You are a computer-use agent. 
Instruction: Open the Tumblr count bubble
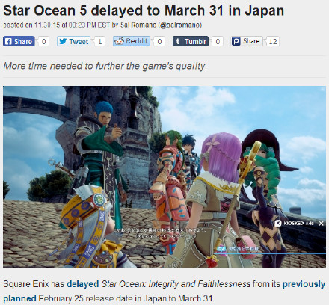coord(218,41)
